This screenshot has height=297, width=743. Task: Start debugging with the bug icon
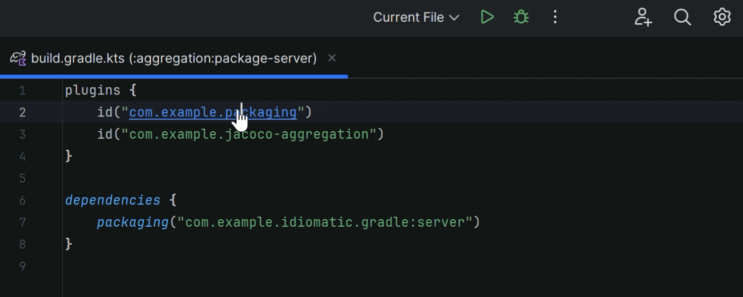tap(521, 17)
